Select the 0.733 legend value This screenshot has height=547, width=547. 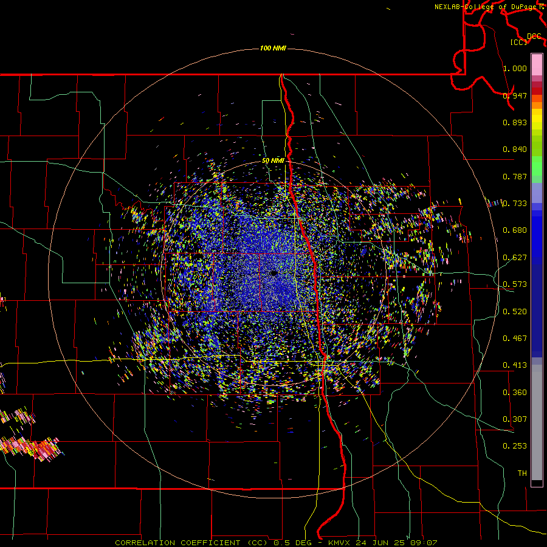click(x=515, y=203)
